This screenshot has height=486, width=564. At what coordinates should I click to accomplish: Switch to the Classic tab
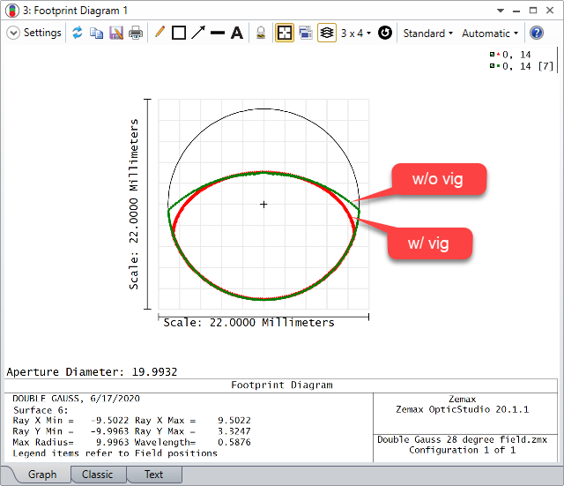tap(98, 475)
